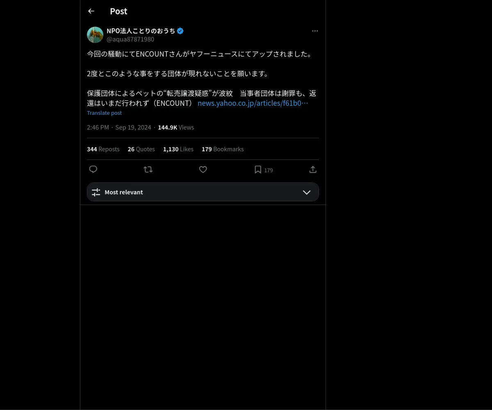492x410 pixels.
Task: Bookmark the post with ribbon icon
Action: coord(258,169)
